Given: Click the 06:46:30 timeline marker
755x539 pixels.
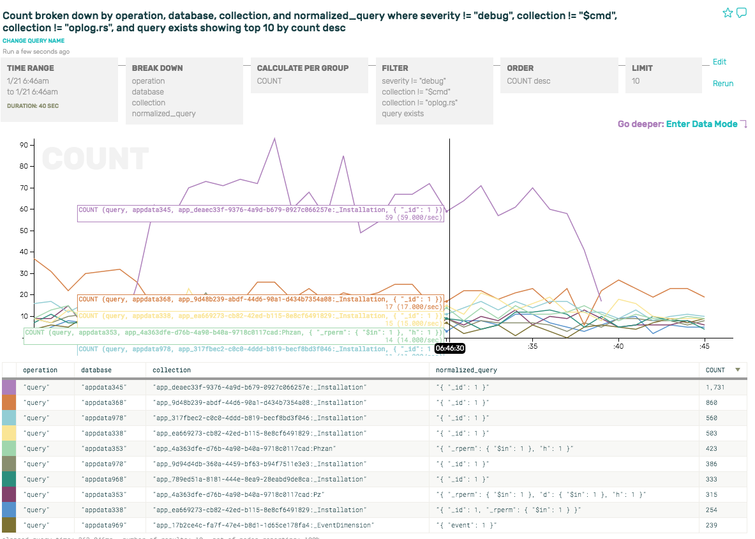Looking at the screenshot, I should pos(450,348).
